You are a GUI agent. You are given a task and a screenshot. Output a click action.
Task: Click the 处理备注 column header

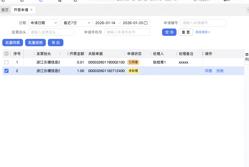point(186,54)
